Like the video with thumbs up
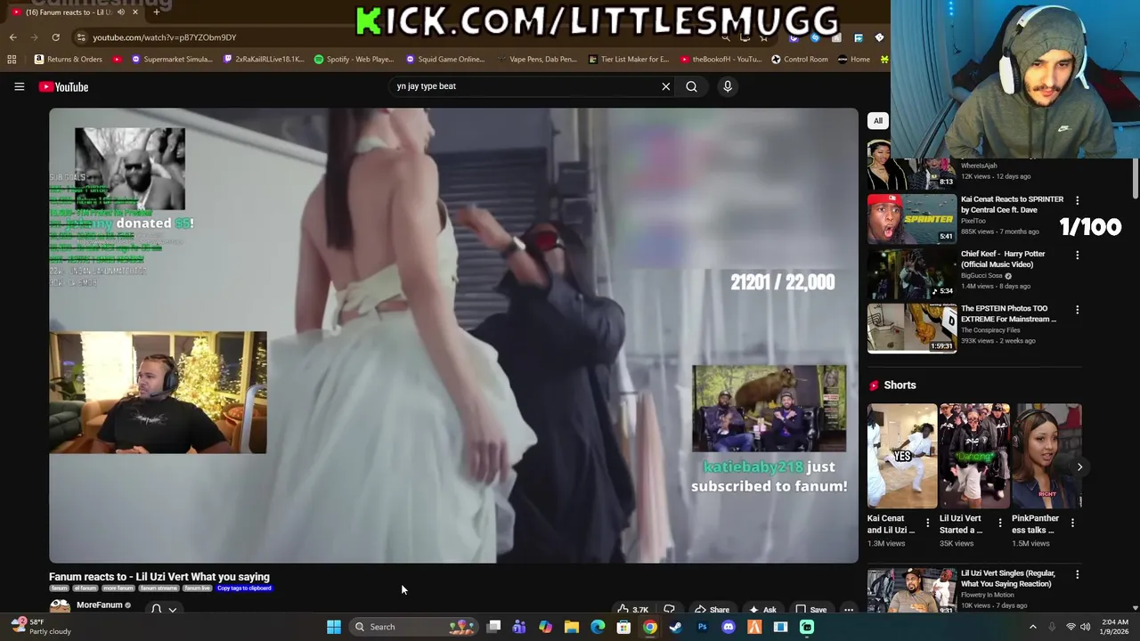Screen dimensions: 1140x641 [x=633, y=610]
